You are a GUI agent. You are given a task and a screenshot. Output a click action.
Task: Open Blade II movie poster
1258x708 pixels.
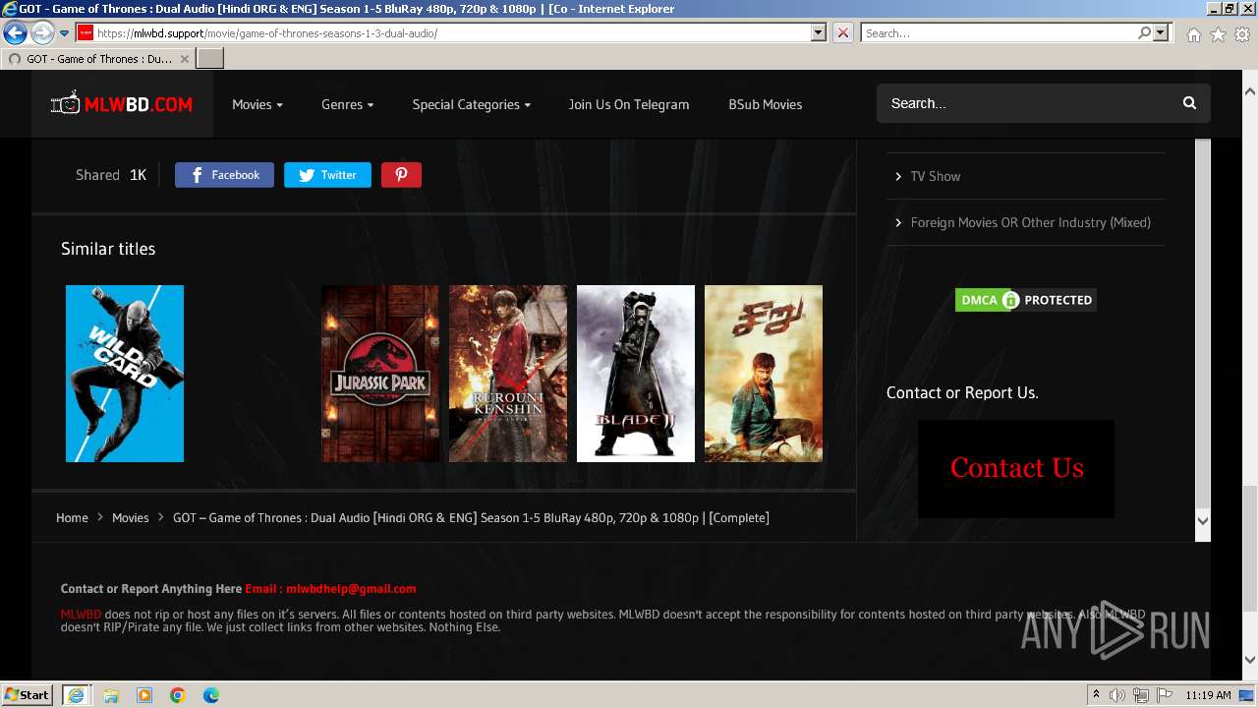636,374
